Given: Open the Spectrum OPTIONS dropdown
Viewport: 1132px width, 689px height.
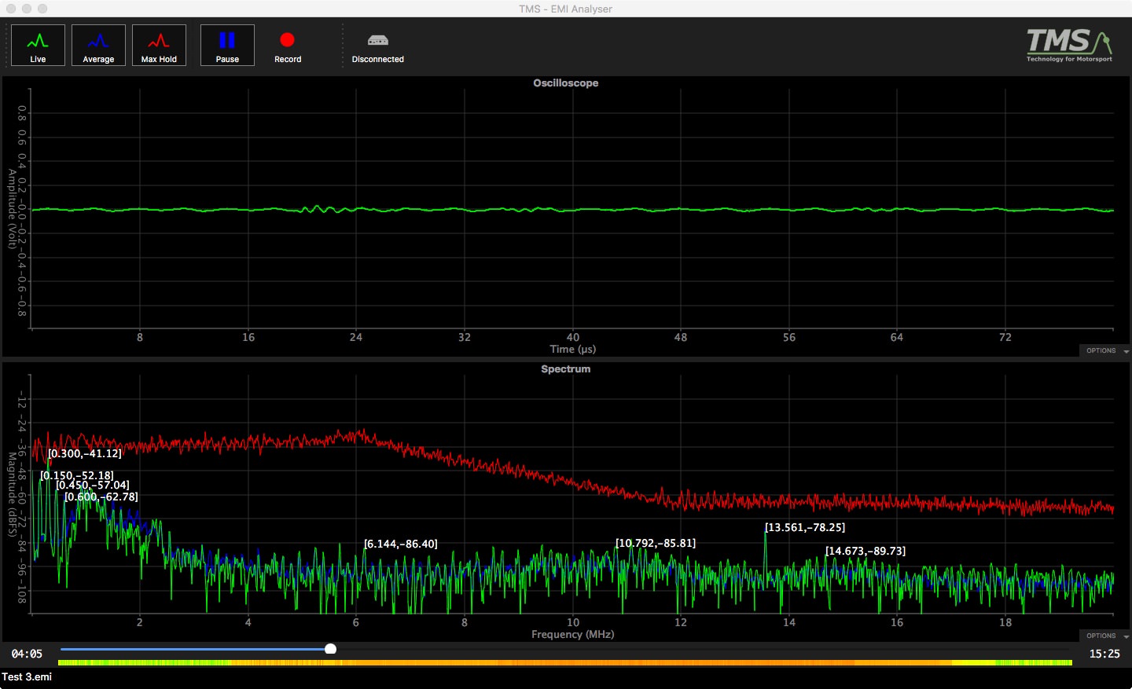Looking at the screenshot, I should [1106, 636].
